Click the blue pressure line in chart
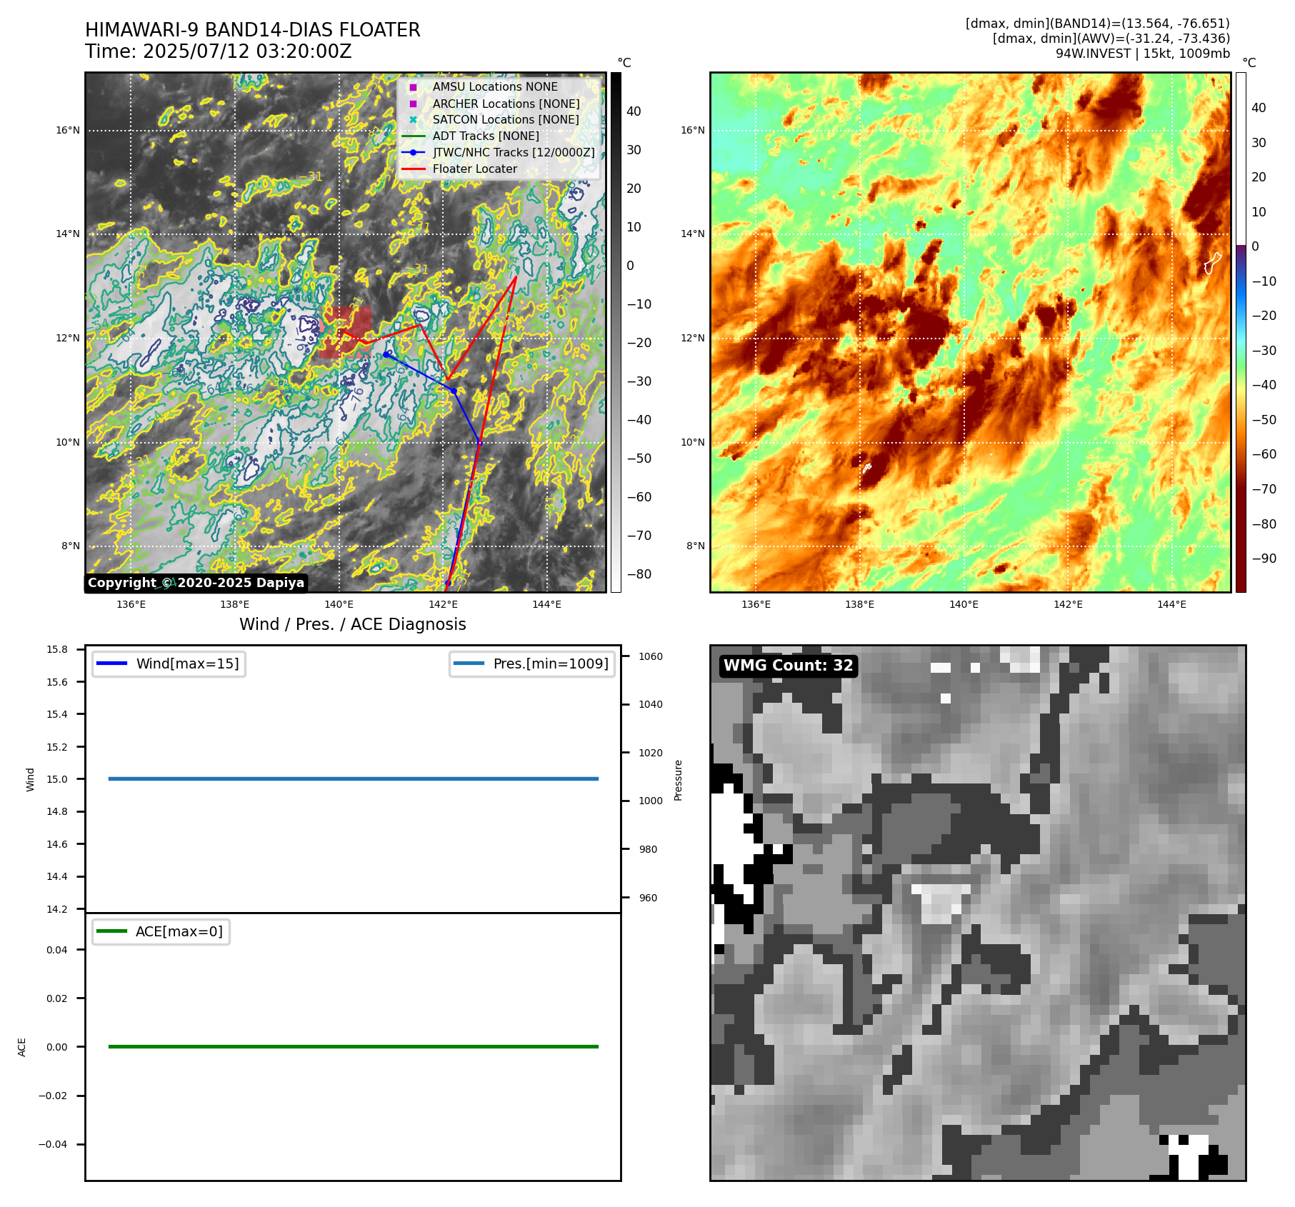 point(354,778)
